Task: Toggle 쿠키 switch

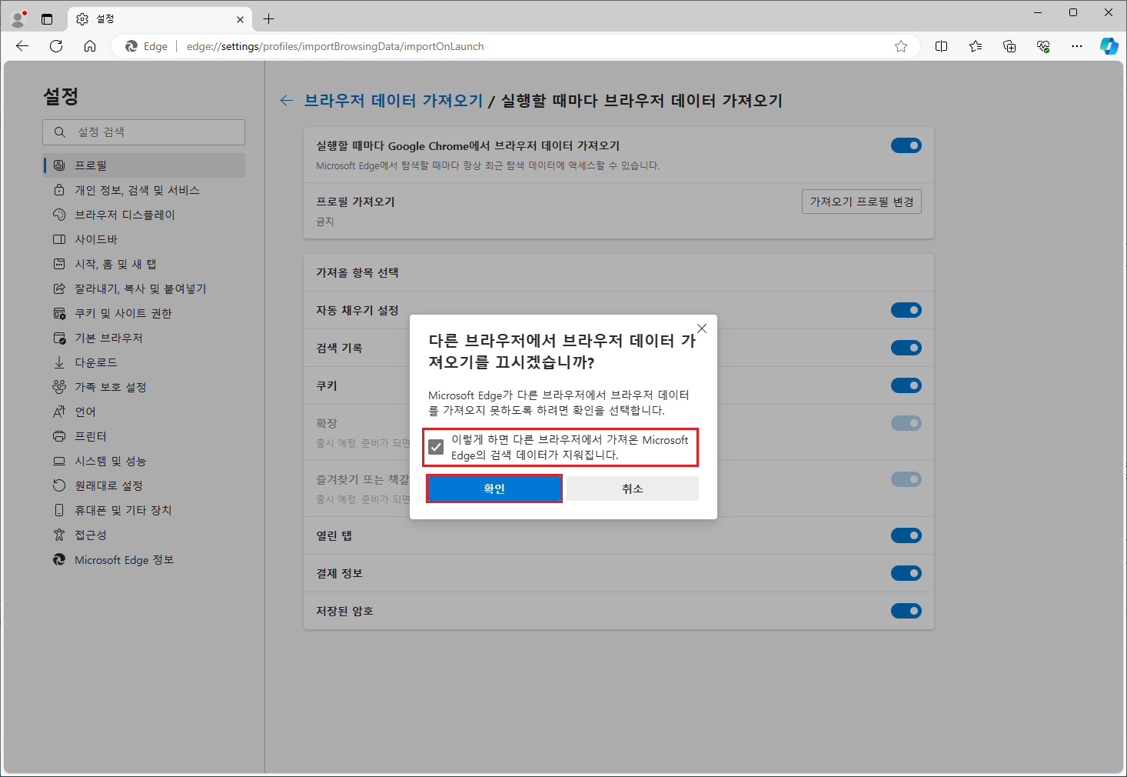Action: click(x=906, y=385)
